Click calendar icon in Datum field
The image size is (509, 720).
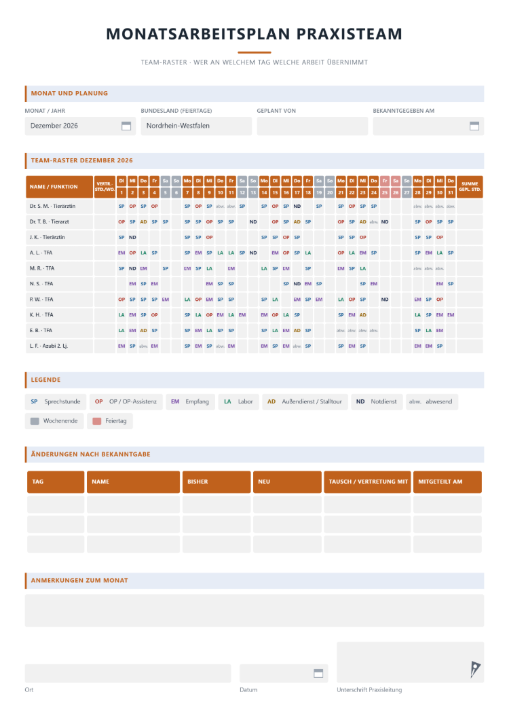[318, 673]
